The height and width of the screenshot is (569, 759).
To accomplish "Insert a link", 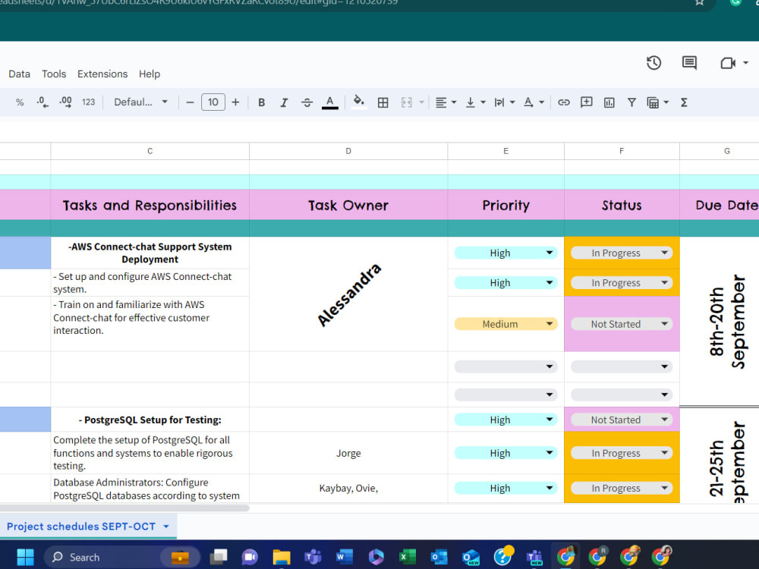I will pyautogui.click(x=563, y=102).
